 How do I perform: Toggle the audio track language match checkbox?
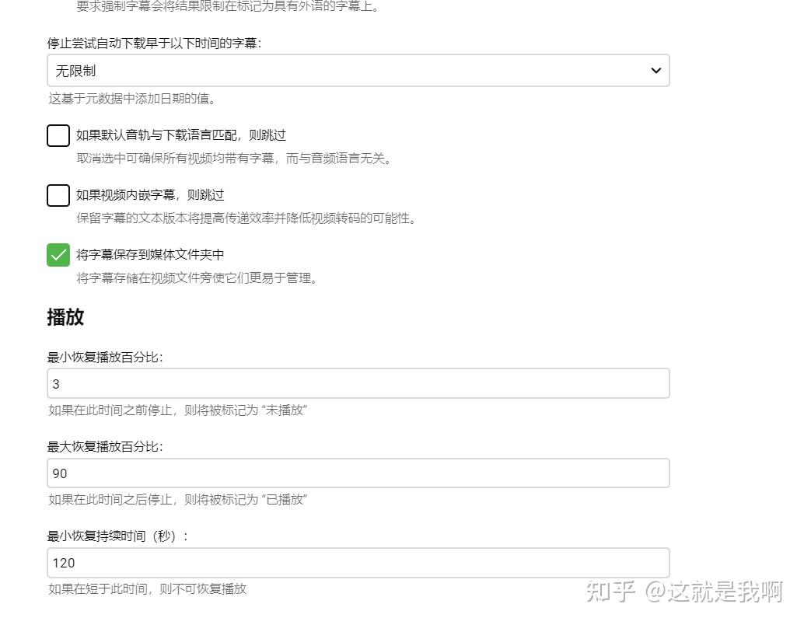click(x=58, y=135)
